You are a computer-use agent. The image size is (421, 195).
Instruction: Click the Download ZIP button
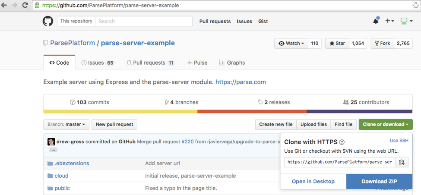[380, 182]
